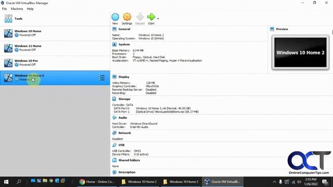Image resolution: width=333 pixels, height=187 pixels.
Task: Click the green Start arrow icon
Action: [151, 17]
